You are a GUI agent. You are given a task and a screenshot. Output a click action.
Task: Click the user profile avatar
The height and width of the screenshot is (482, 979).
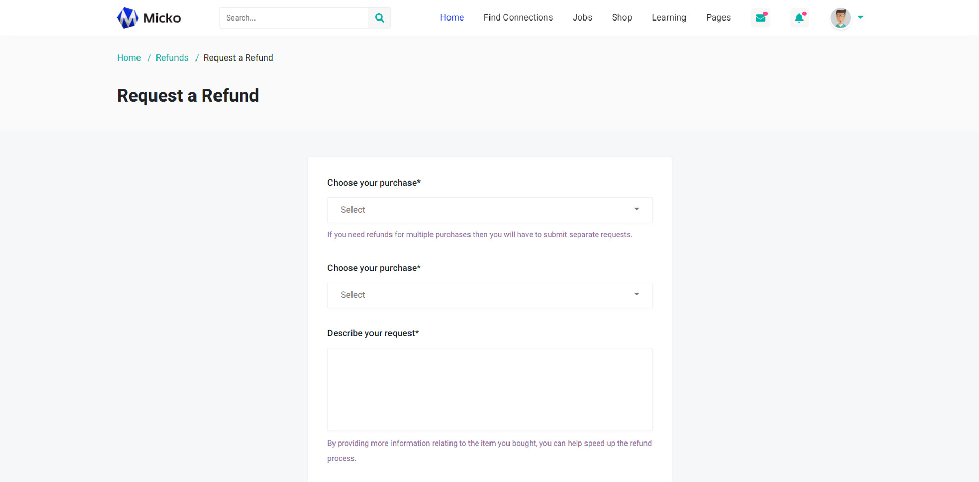coord(840,18)
